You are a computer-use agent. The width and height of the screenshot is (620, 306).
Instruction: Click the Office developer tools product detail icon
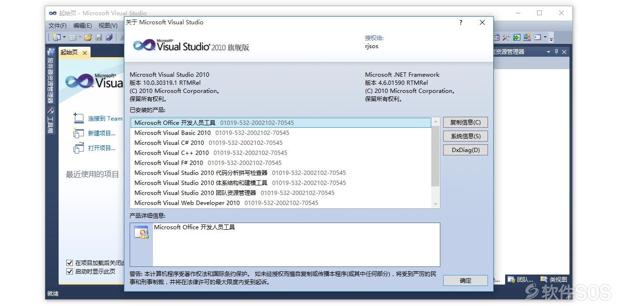(142, 233)
